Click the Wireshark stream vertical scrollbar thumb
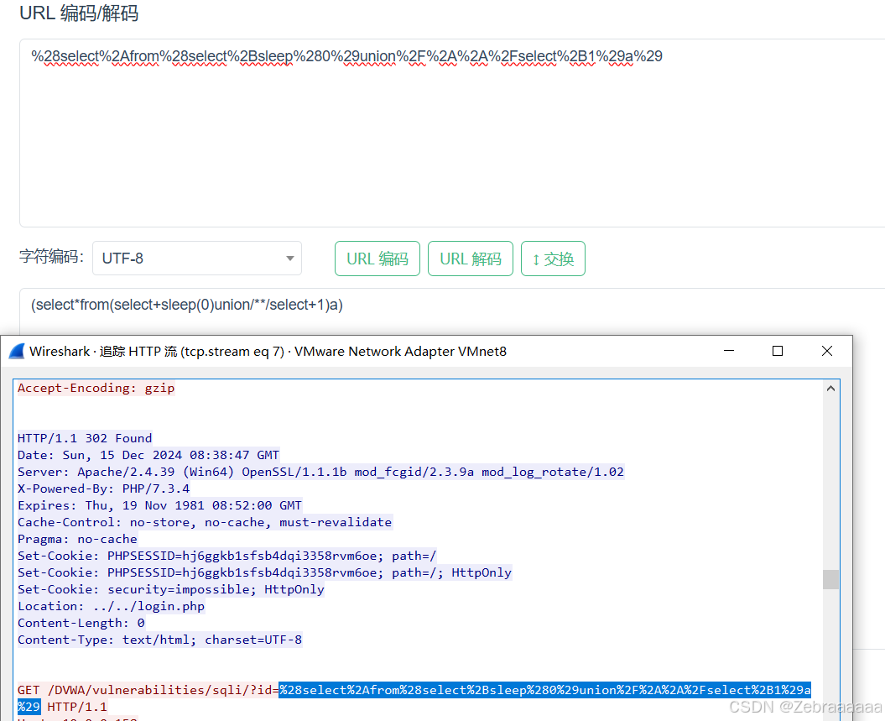Viewport: 885px width, 721px height. tap(830, 579)
